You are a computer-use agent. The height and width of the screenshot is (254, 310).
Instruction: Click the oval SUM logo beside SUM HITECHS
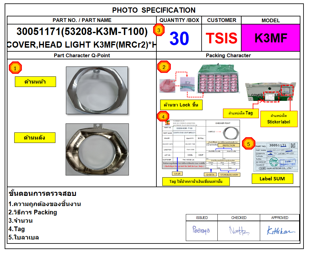[x=263, y=168]
